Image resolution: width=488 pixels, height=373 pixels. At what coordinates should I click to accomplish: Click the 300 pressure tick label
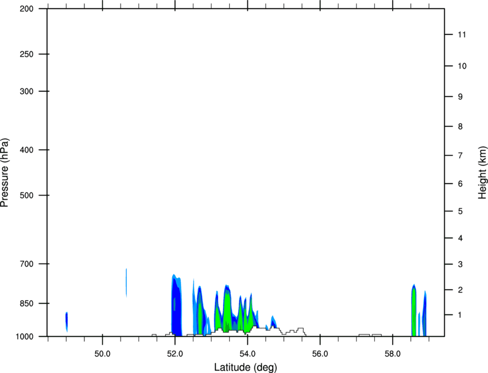tap(26, 91)
